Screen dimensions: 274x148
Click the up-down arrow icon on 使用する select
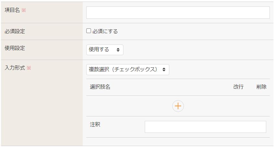(118, 50)
